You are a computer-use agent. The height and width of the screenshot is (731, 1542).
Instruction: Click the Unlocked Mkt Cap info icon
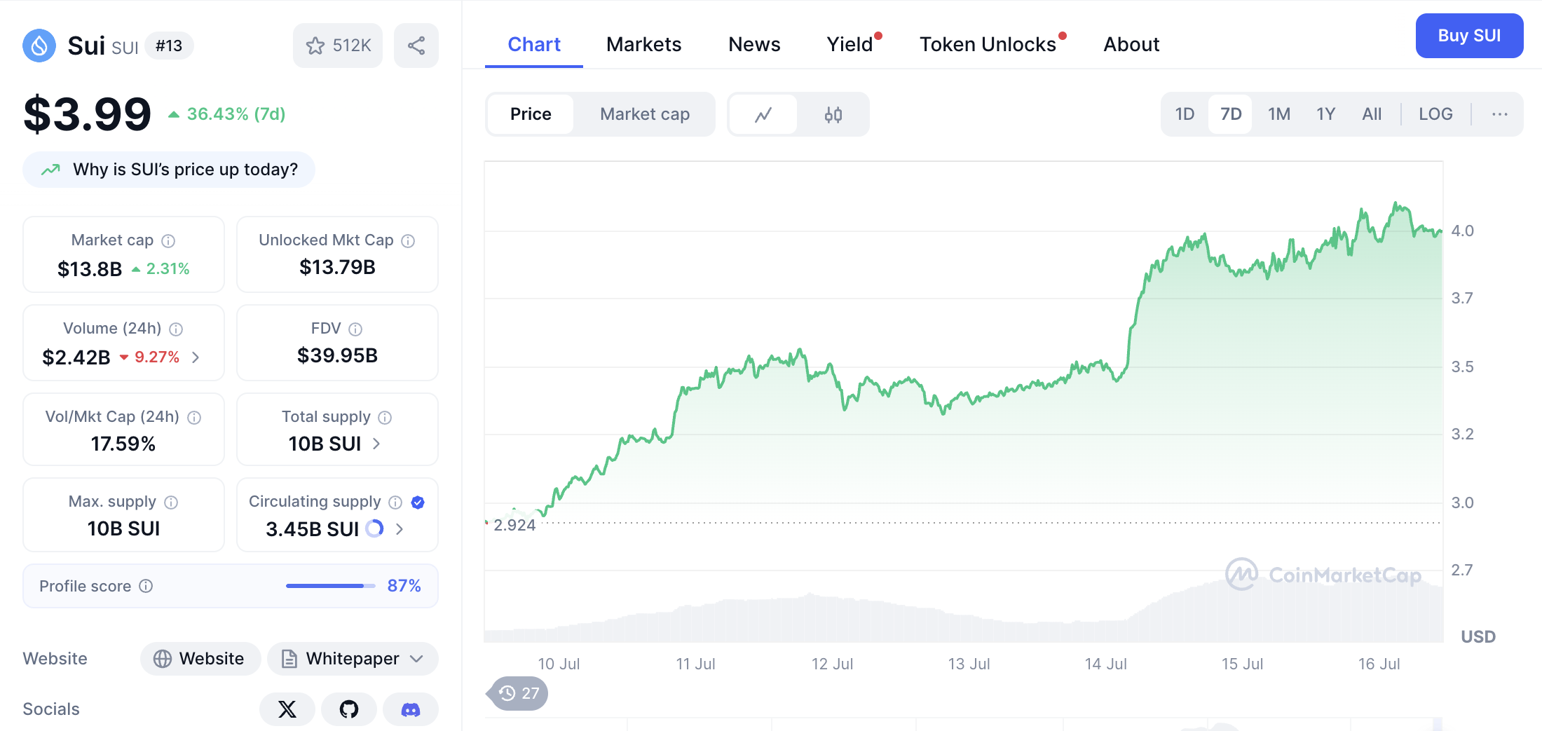click(x=408, y=241)
